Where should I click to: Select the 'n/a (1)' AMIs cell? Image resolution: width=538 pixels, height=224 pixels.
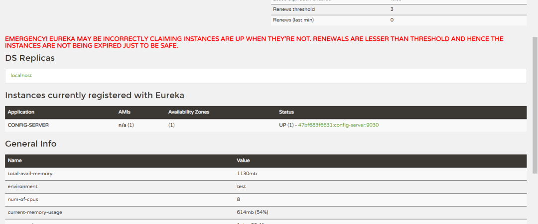(x=126, y=125)
